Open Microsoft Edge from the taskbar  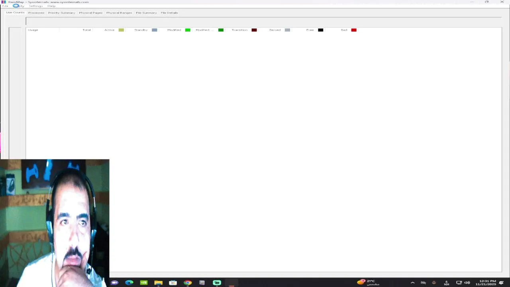(x=129, y=283)
